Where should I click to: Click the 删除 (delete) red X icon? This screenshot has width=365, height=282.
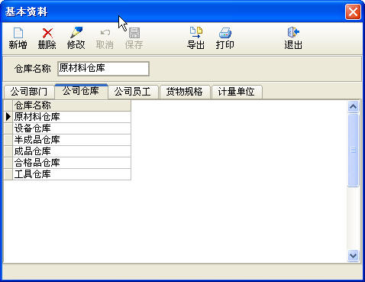[x=47, y=33]
